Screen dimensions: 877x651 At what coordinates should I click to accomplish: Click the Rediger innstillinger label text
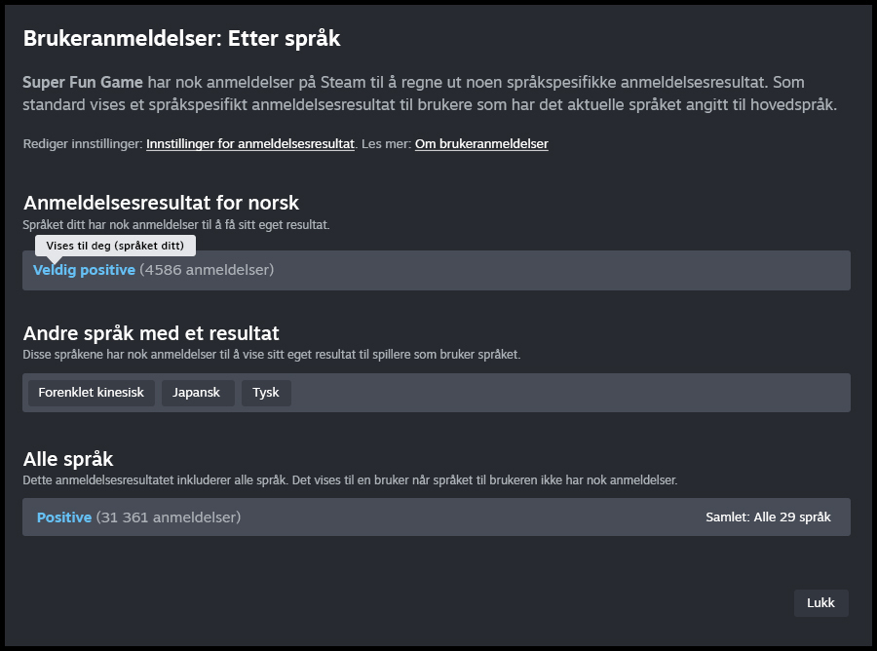coord(83,144)
